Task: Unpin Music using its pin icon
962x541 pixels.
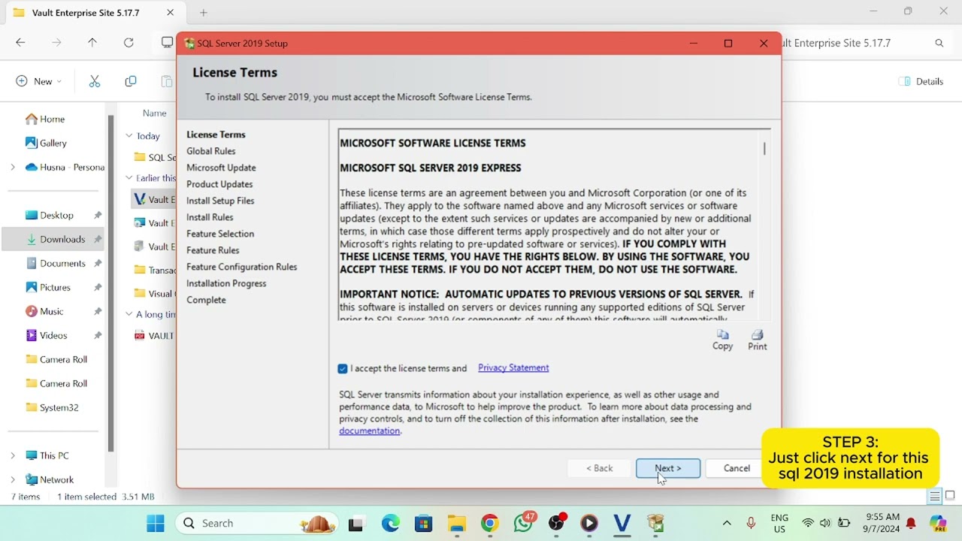Action: click(x=98, y=312)
